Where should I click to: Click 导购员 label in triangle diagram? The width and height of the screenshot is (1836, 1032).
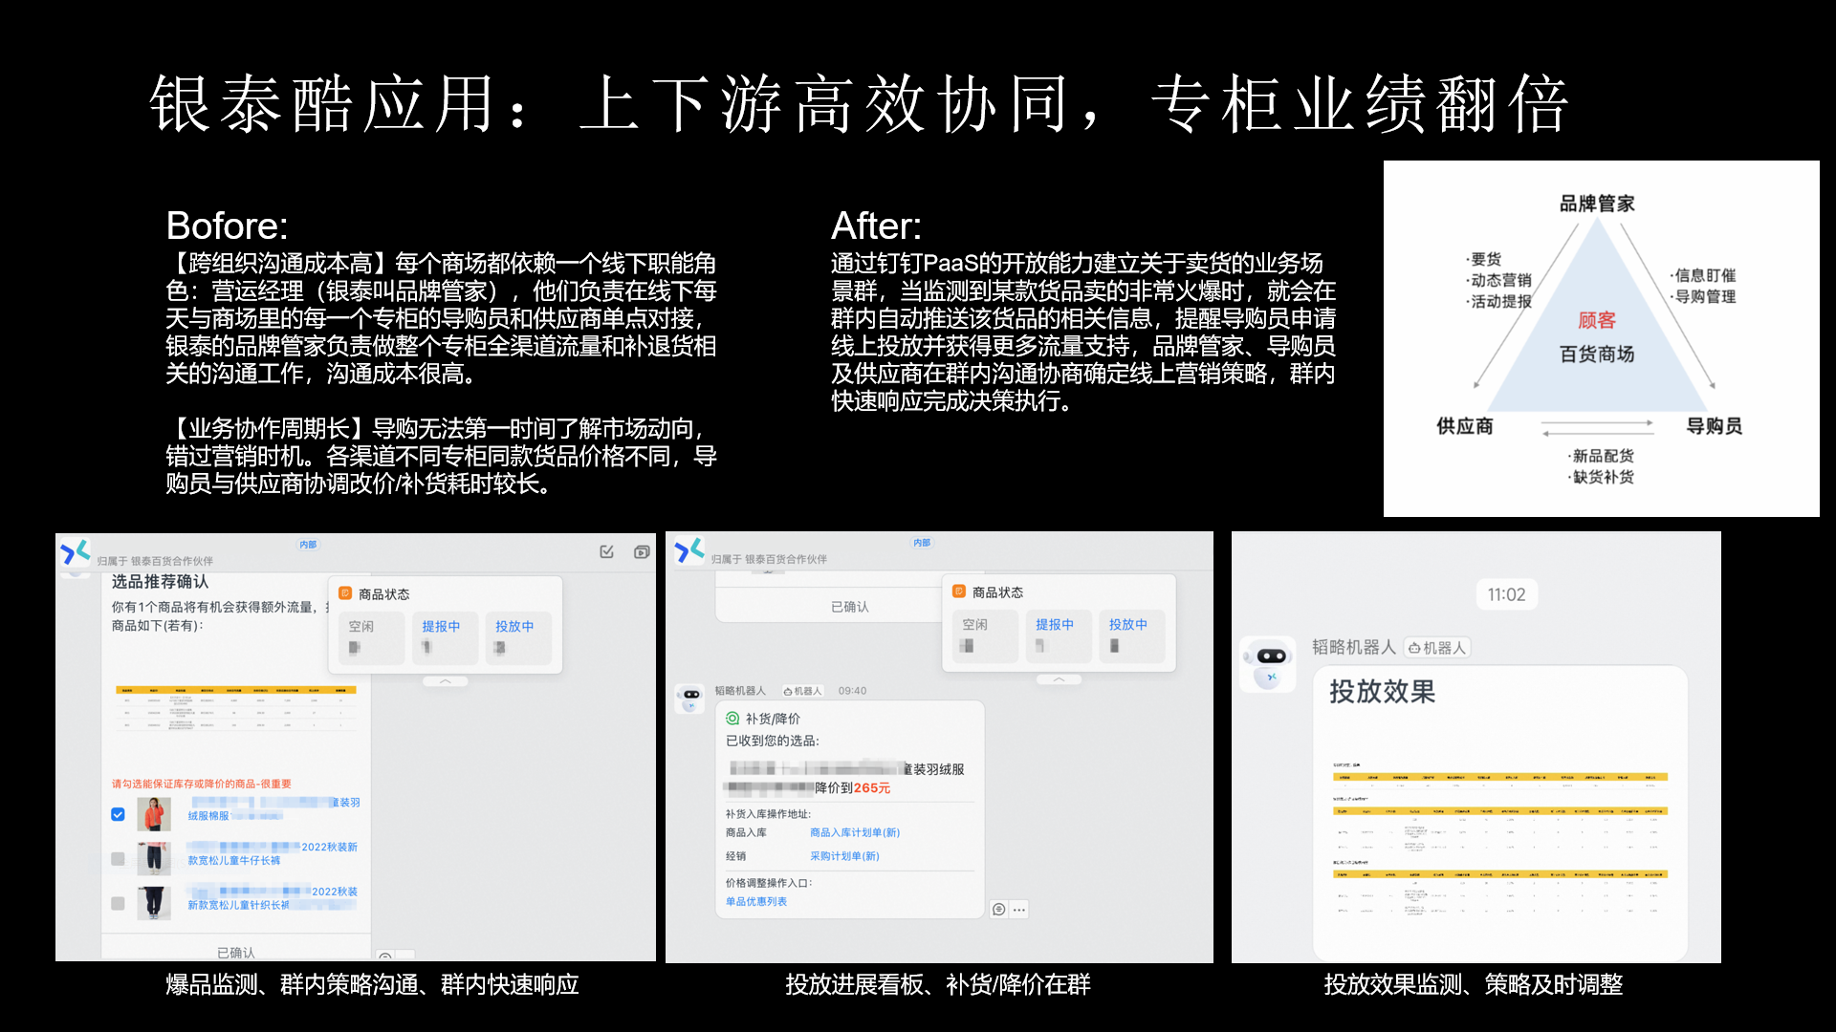[x=1714, y=426]
